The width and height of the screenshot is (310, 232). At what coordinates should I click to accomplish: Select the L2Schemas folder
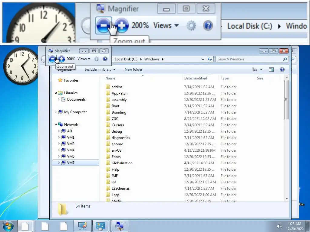120,188
